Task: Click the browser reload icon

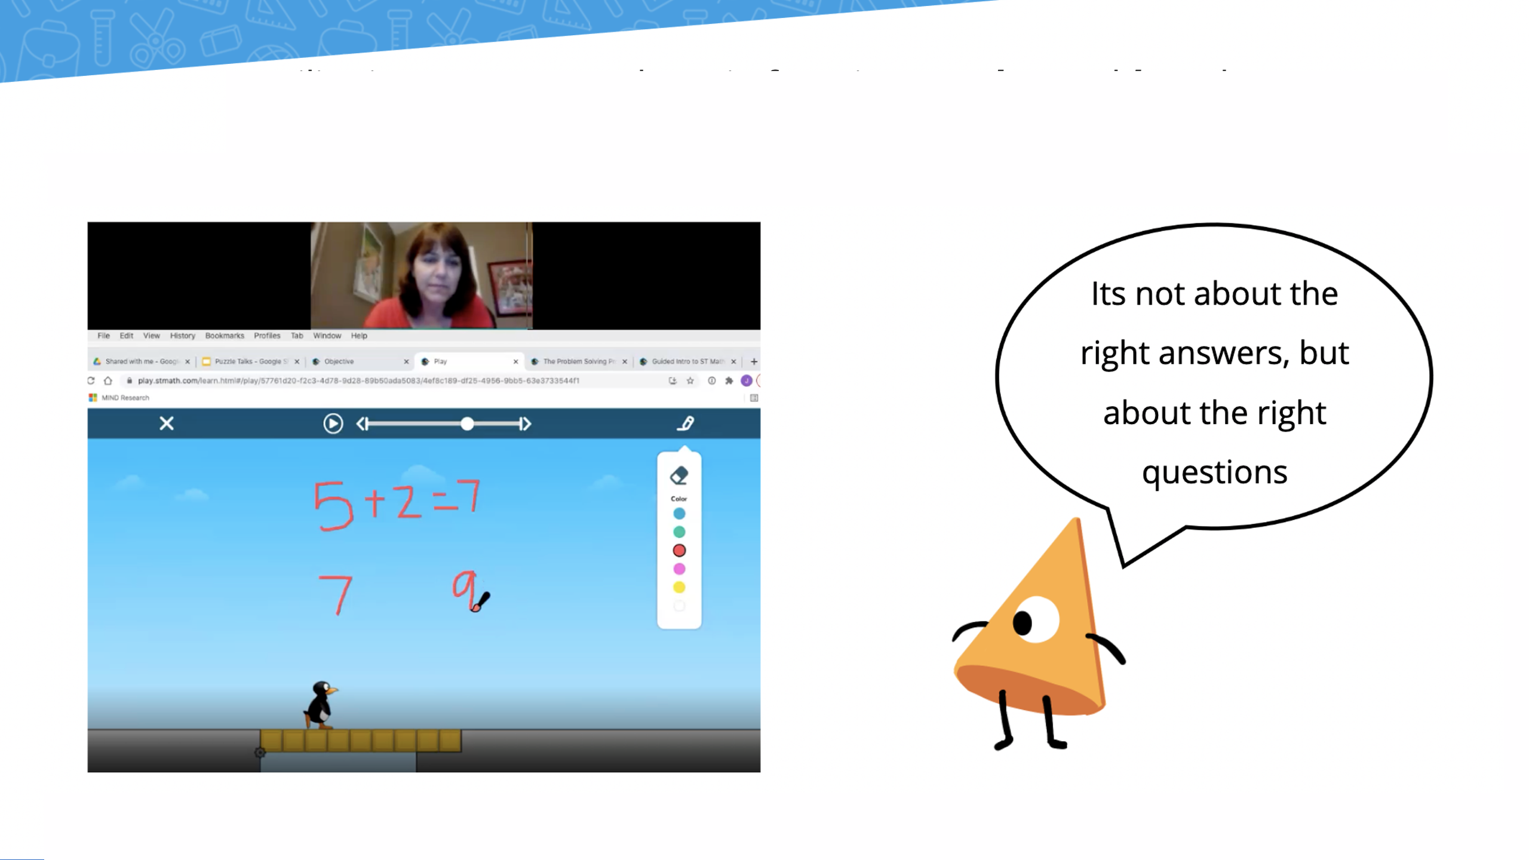Action: click(91, 380)
